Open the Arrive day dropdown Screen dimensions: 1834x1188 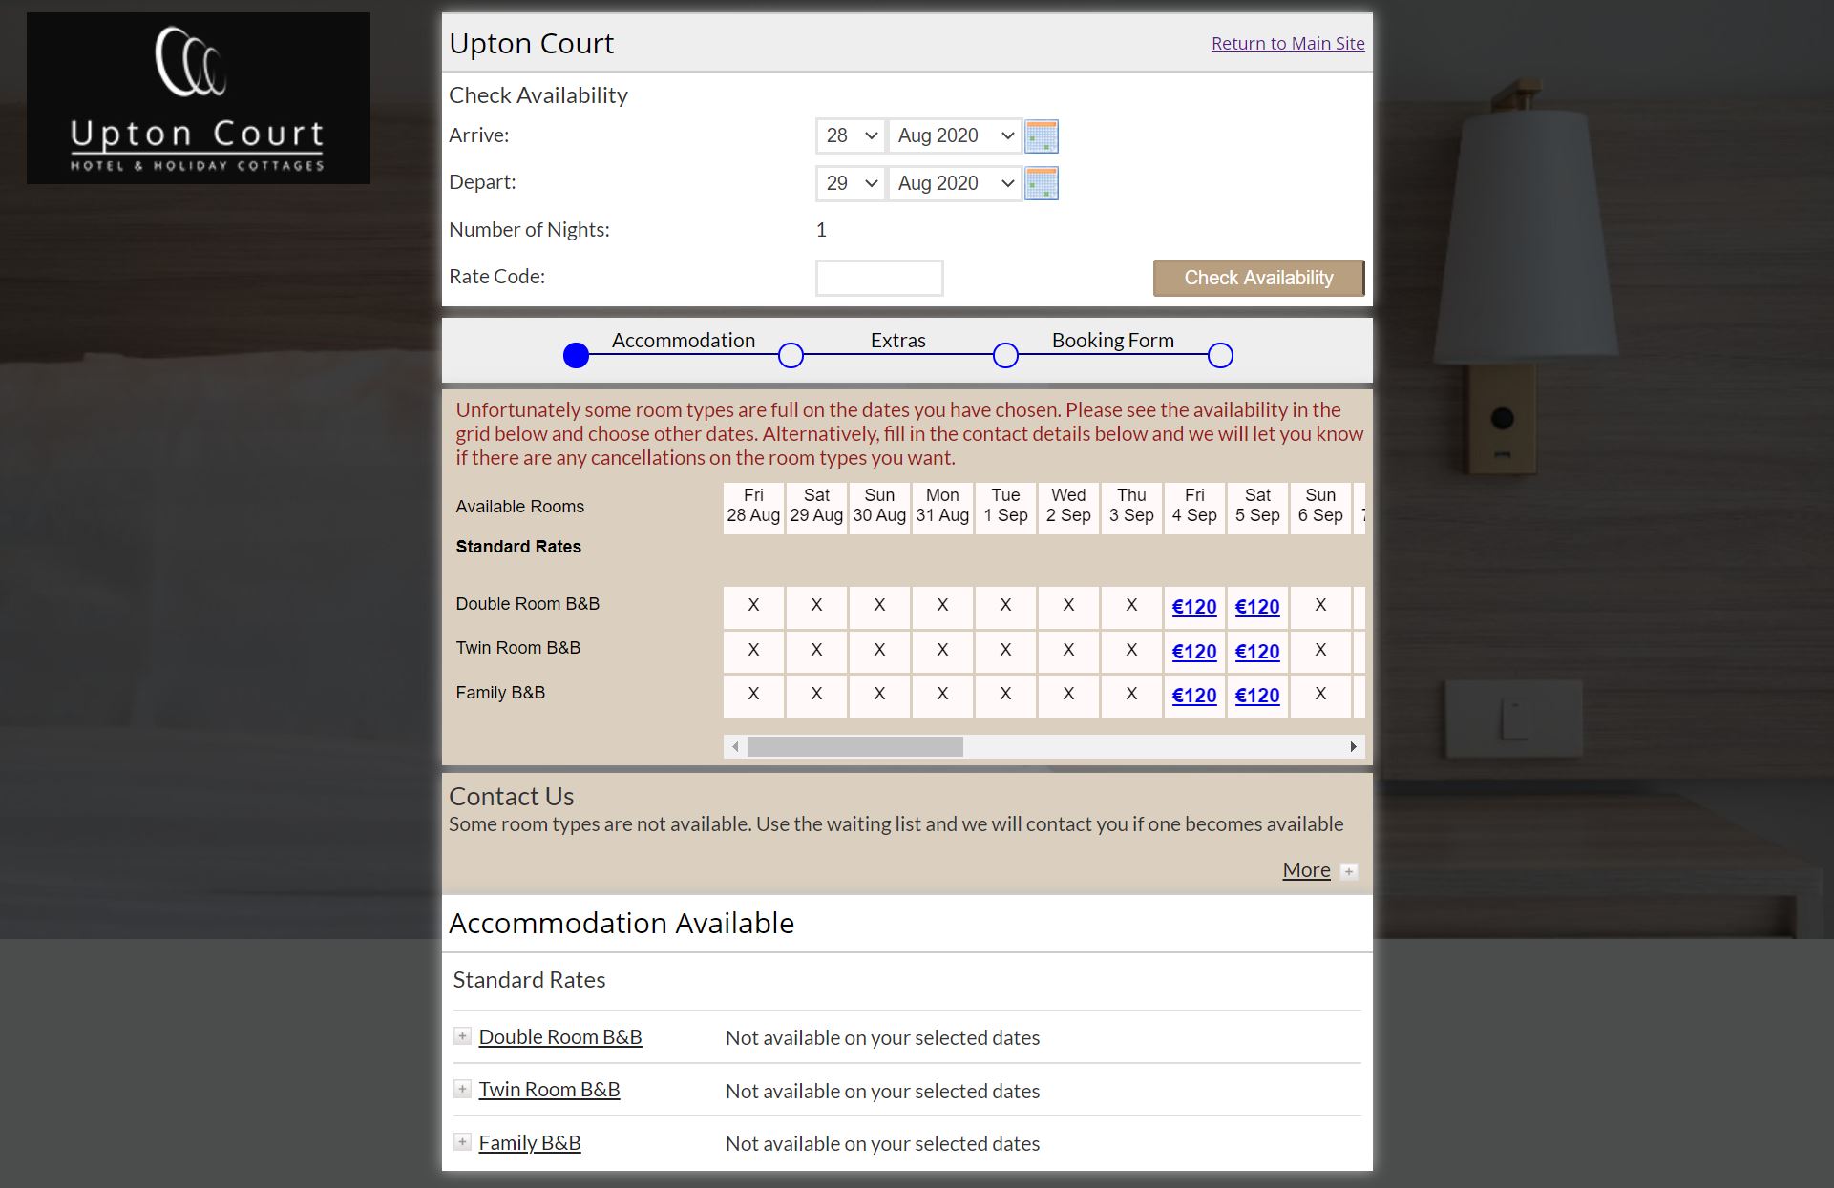pyautogui.click(x=851, y=135)
